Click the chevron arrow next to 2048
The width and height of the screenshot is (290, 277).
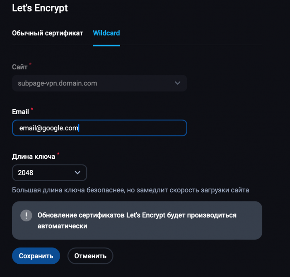pyautogui.click(x=77, y=173)
